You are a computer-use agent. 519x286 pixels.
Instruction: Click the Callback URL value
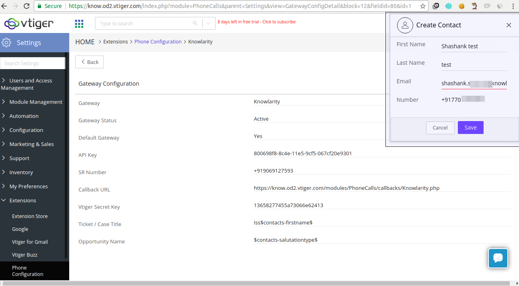(x=346, y=188)
